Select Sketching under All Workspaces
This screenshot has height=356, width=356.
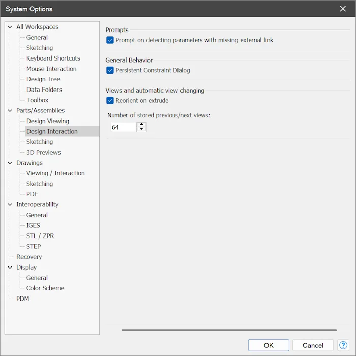pyautogui.click(x=40, y=48)
